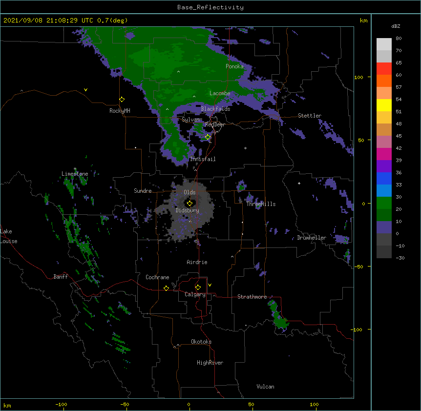Click the Strathmore label
This screenshot has height=411, width=421.
pos(252,297)
